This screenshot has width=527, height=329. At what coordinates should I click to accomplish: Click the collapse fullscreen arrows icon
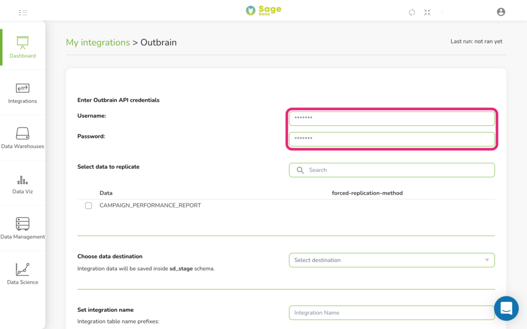point(427,12)
